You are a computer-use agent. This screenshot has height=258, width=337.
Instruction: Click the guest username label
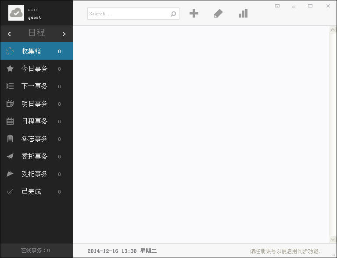pyautogui.click(x=34, y=18)
